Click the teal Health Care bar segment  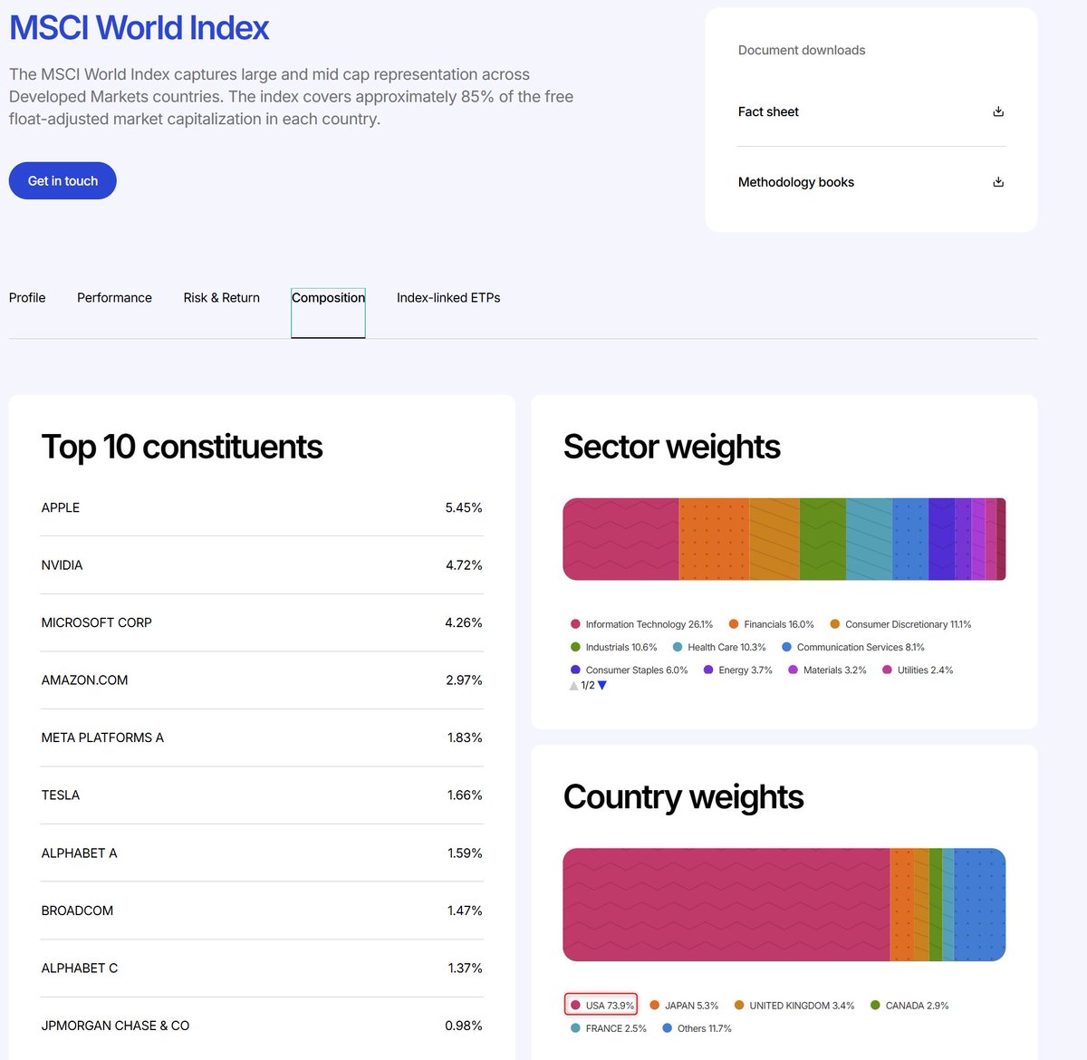[x=869, y=539]
